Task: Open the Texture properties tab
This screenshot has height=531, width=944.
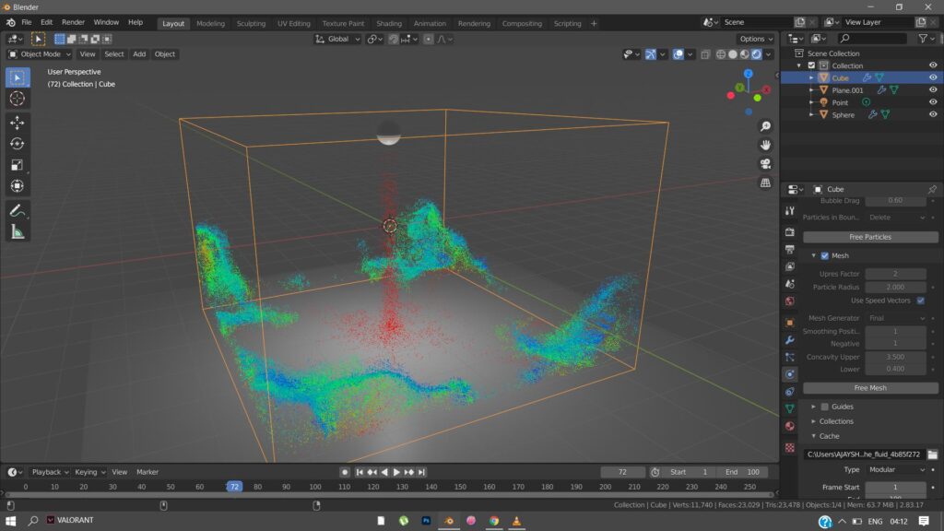Action: pos(790,448)
